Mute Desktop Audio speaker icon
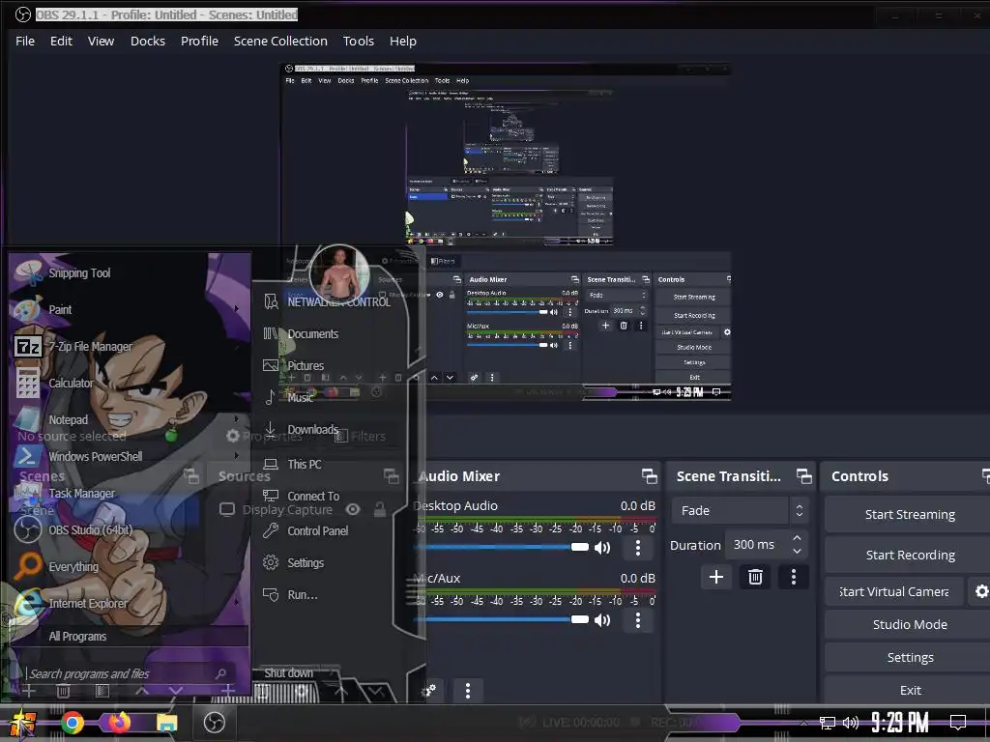990x742 pixels. [602, 548]
